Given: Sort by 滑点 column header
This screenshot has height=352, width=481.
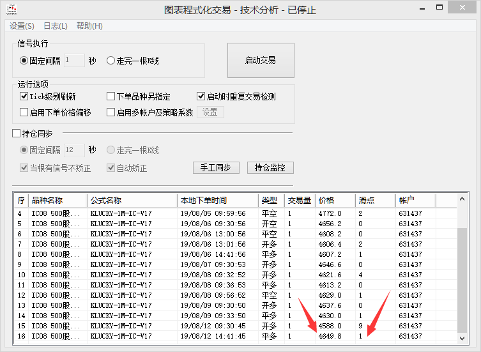Looking at the screenshot, I should (x=376, y=201).
